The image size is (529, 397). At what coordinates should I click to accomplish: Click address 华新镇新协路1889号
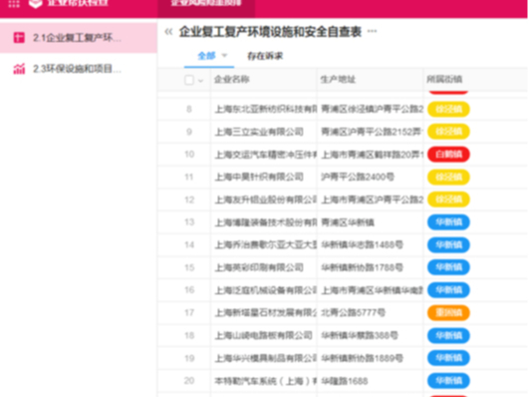[362, 358]
